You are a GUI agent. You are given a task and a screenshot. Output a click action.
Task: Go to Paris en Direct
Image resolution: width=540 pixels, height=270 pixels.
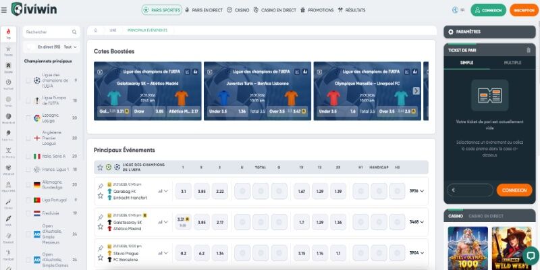pos(204,10)
